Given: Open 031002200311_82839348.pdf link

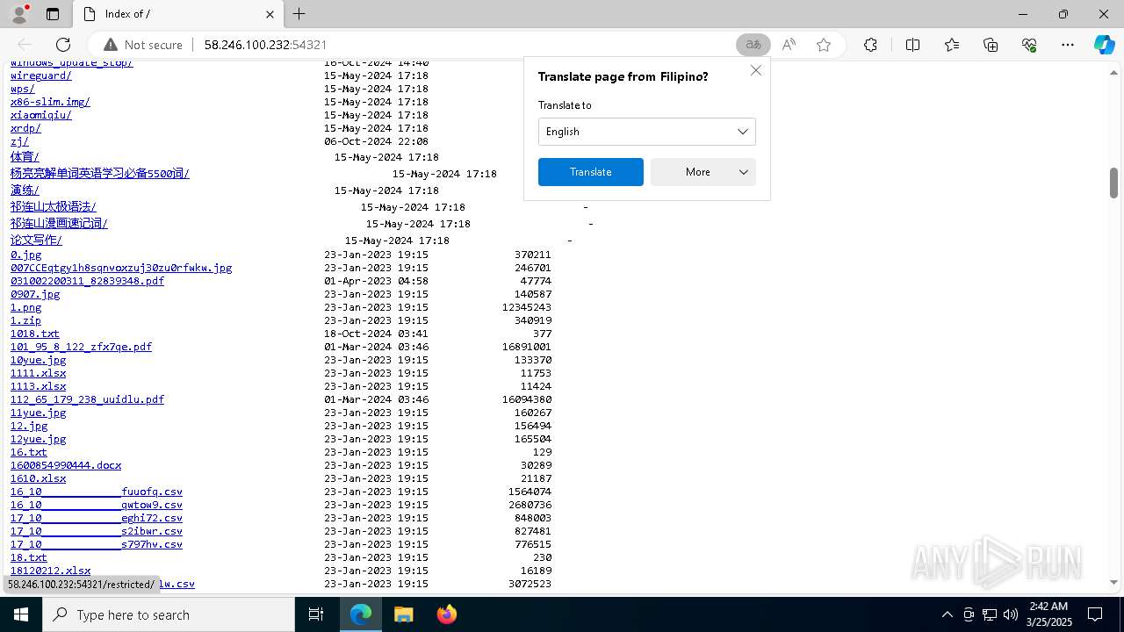Looking at the screenshot, I should [87, 281].
